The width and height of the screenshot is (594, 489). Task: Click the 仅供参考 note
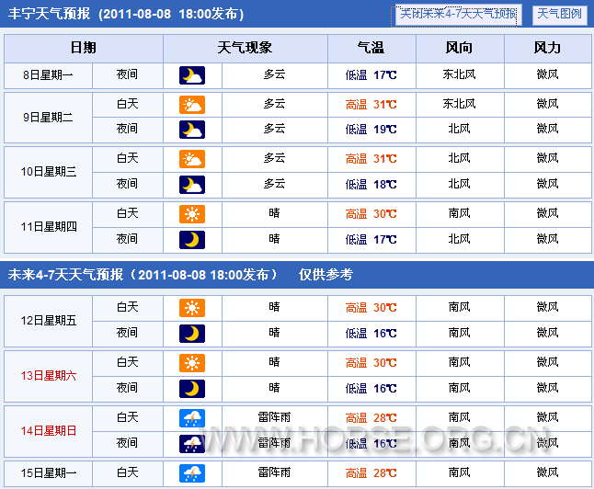pyautogui.click(x=326, y=275)
